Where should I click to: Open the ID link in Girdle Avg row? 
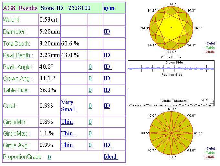pyautogui.click(x=108, y=145)
